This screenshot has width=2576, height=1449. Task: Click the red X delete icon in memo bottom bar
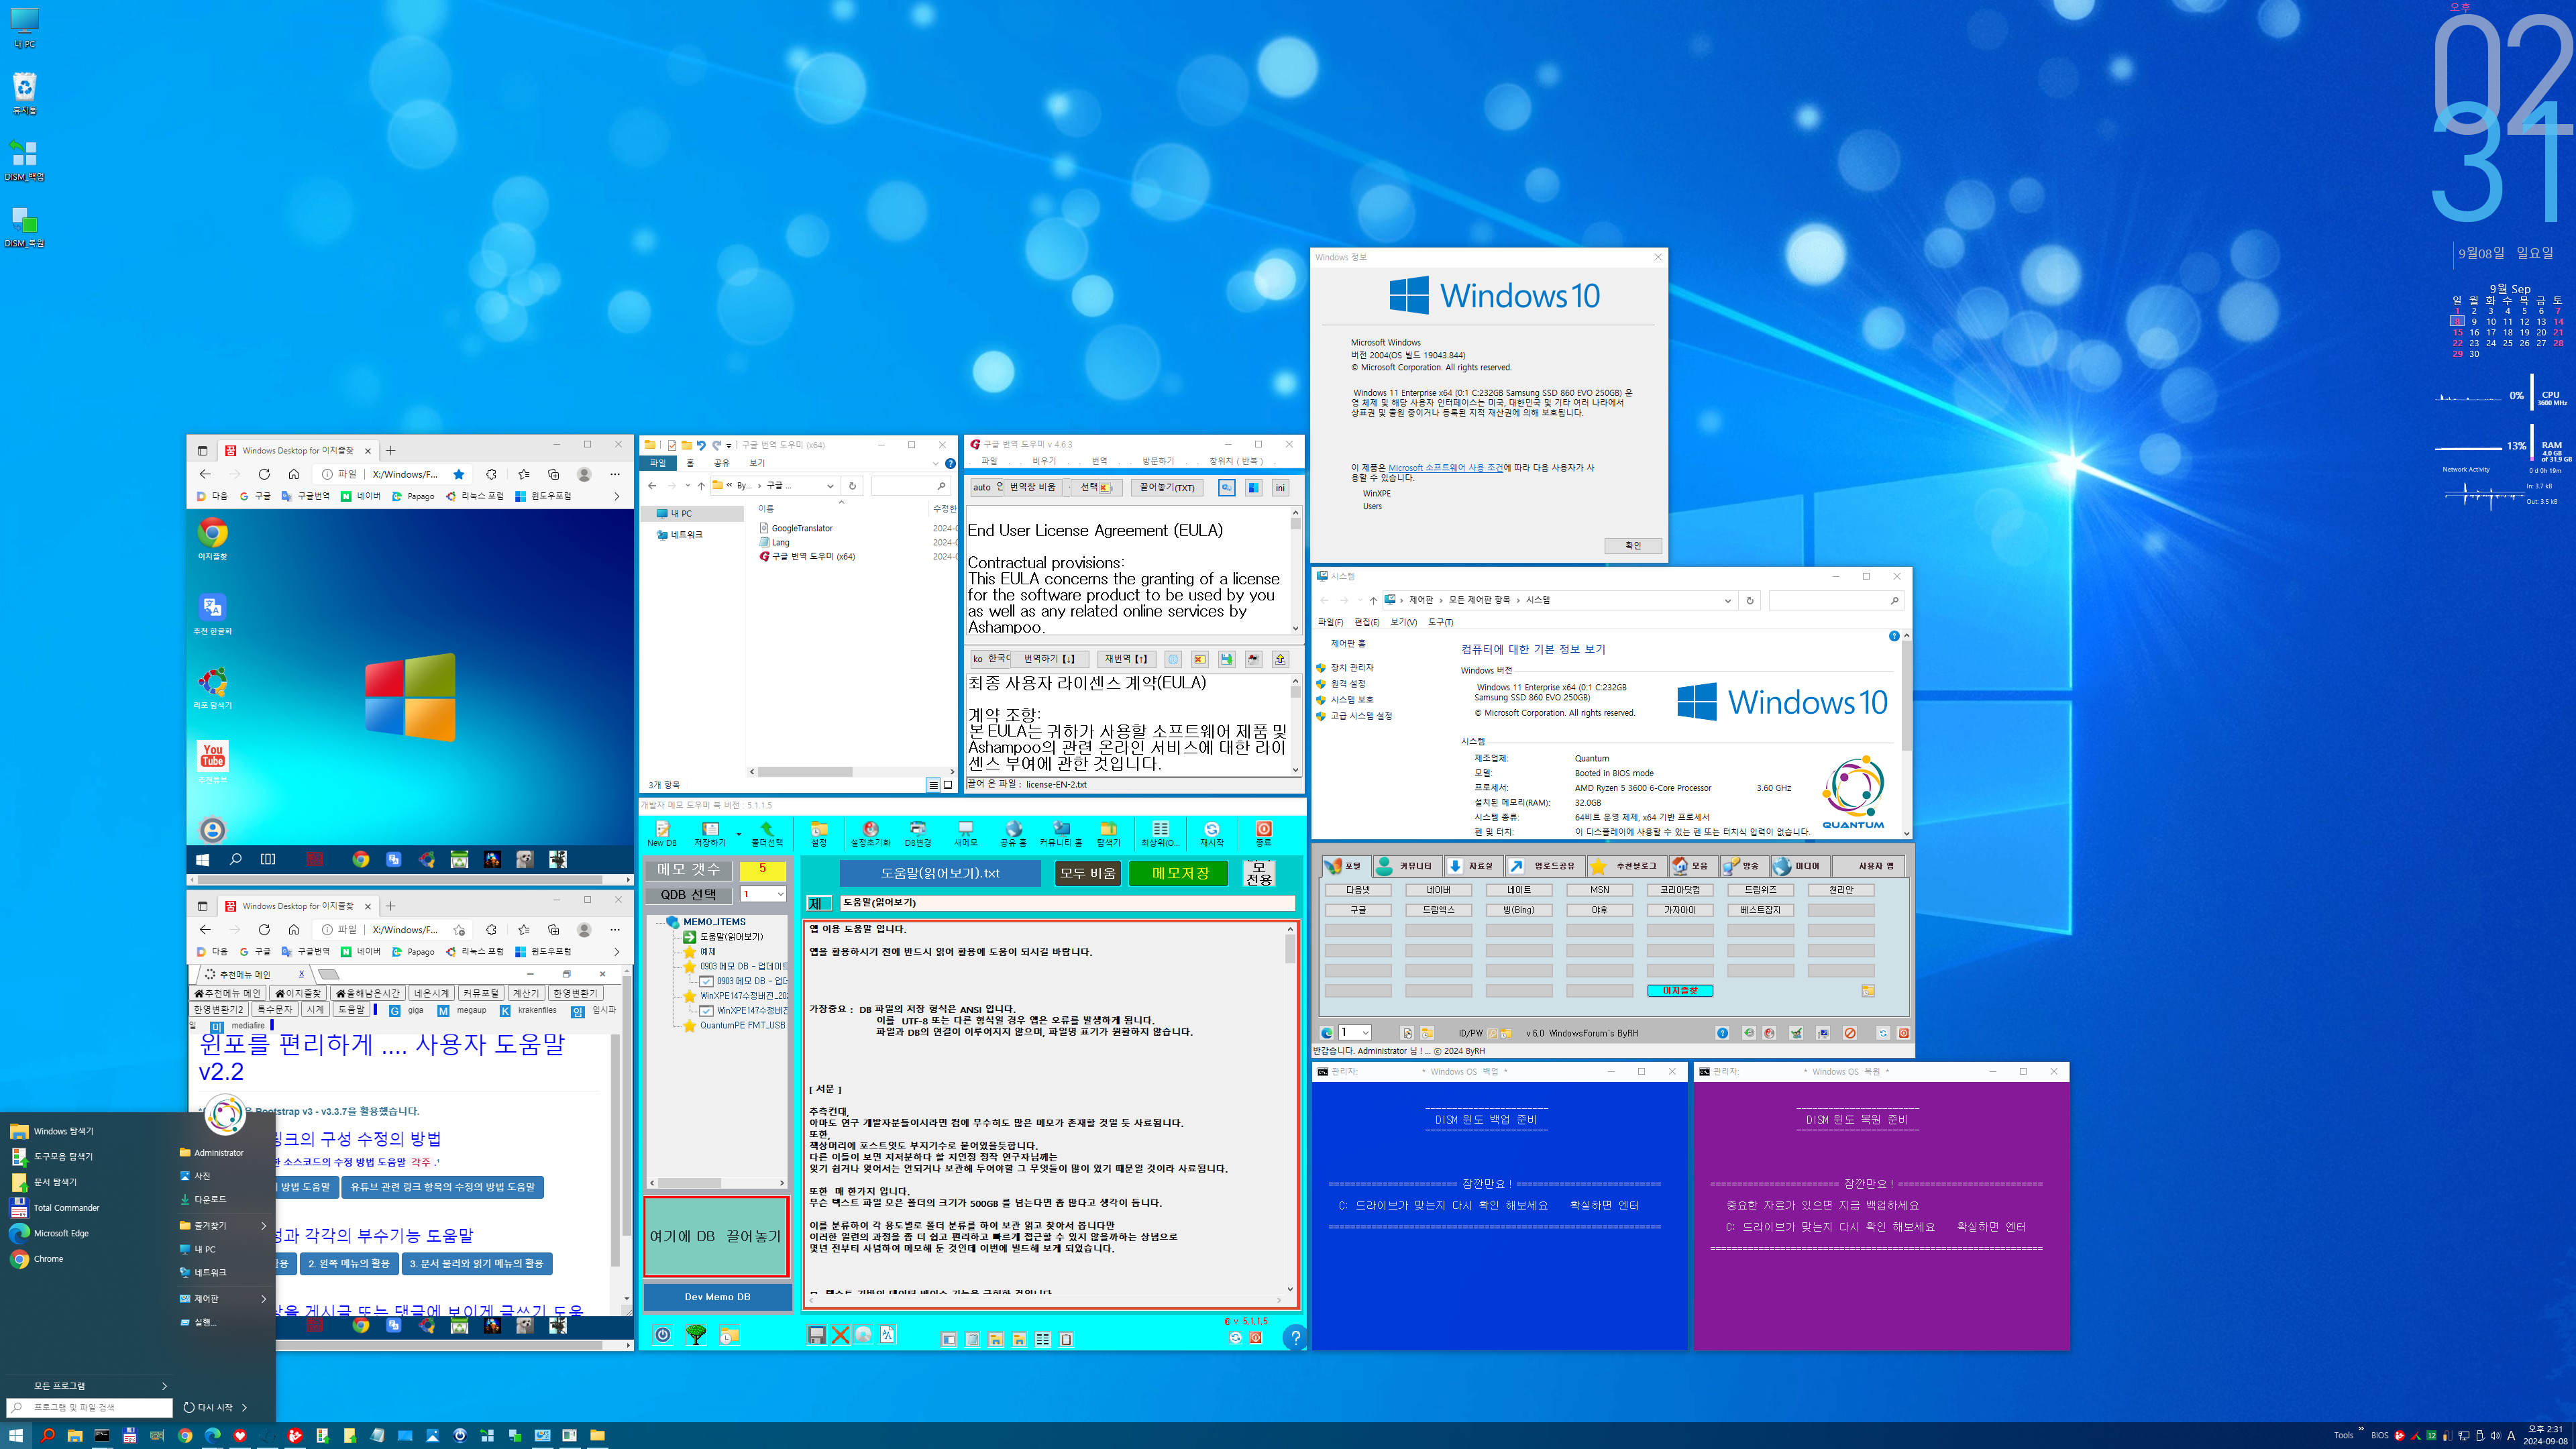(x=840, y=1335)
